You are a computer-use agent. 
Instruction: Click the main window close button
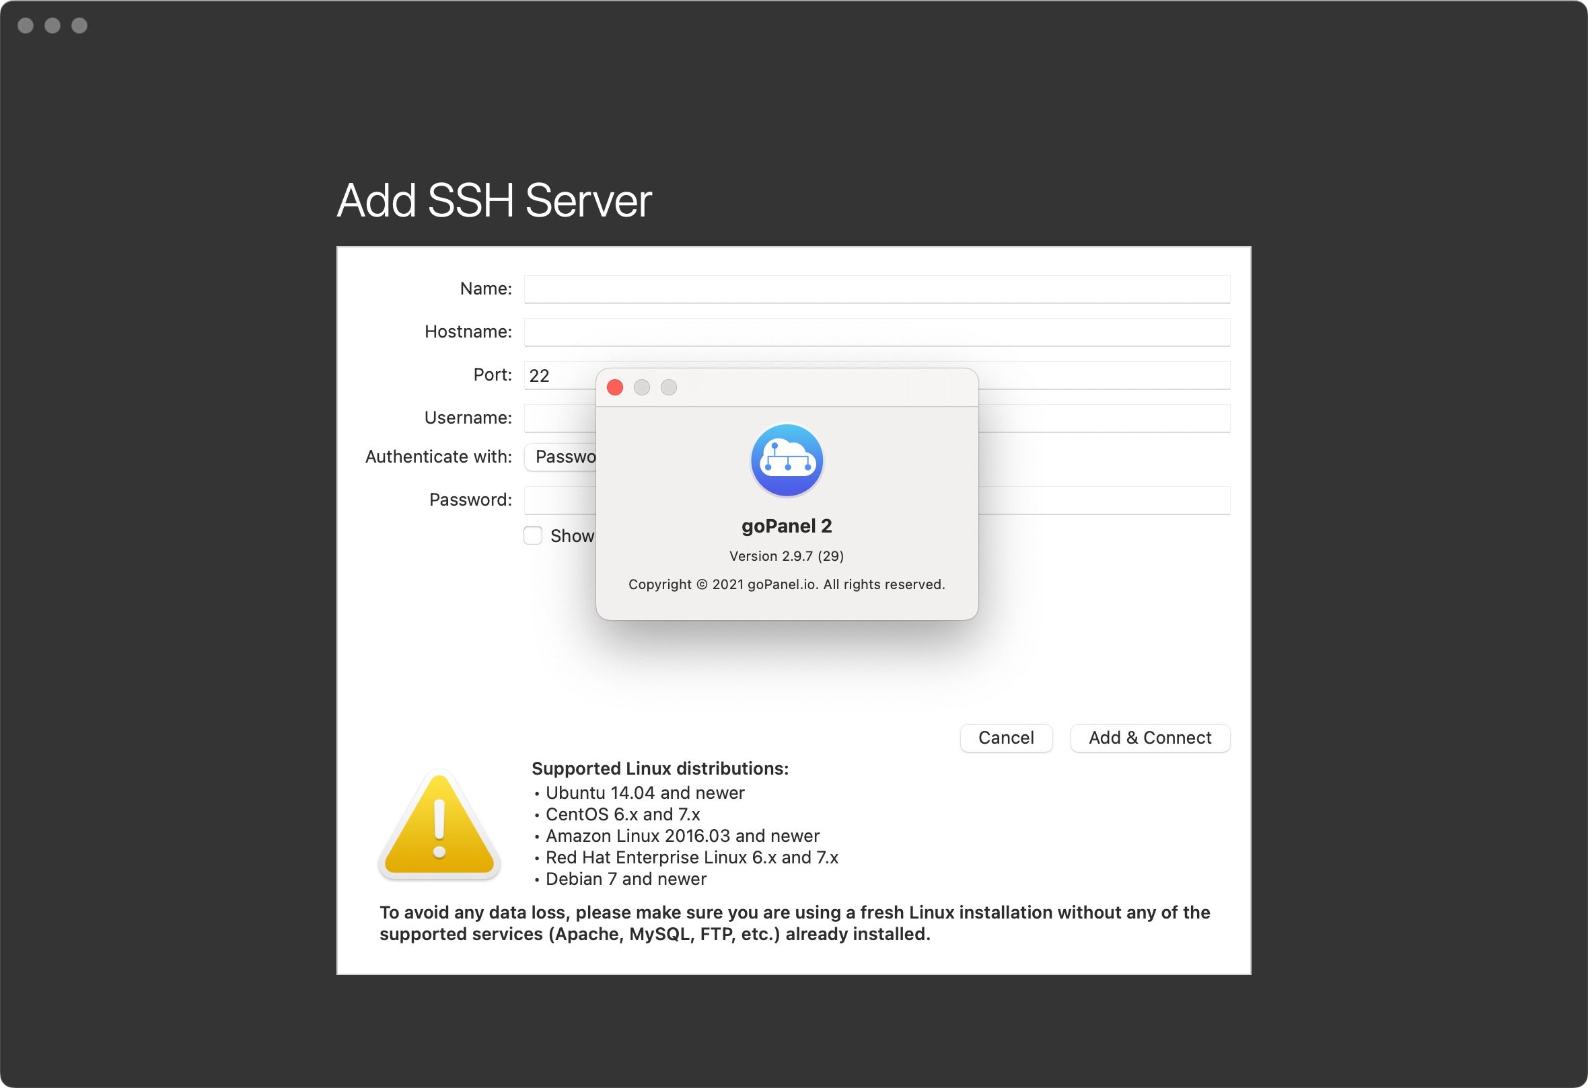click(x=26, y=26)
